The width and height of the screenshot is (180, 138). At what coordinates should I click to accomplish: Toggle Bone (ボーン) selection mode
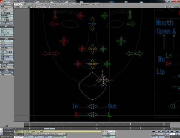(28, 137)
